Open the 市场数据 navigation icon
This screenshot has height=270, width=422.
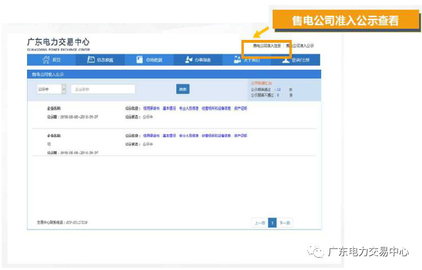click(x=139, y=60)
